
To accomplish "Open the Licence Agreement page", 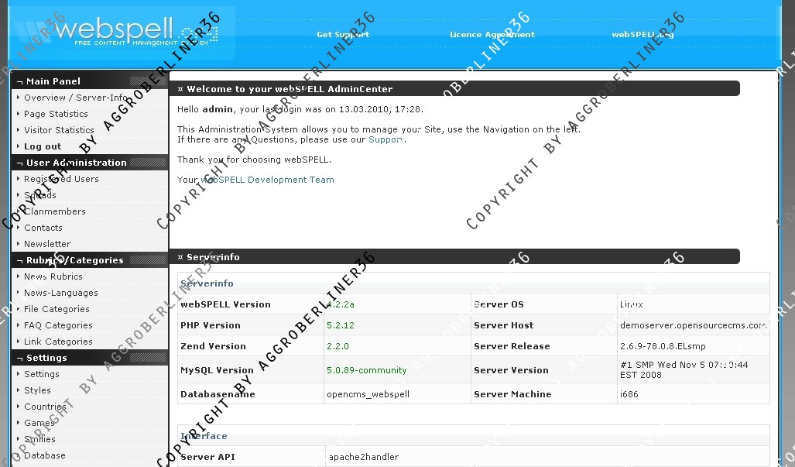I will pyautogui.click(x=492, y=35).
